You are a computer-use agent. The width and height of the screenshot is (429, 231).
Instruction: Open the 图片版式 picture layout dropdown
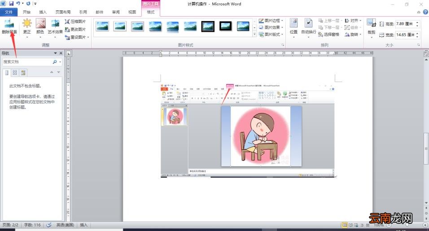(271, 35)
